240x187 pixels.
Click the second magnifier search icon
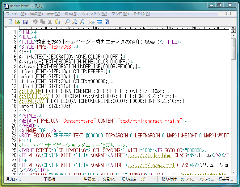click(x=75, y=22)
